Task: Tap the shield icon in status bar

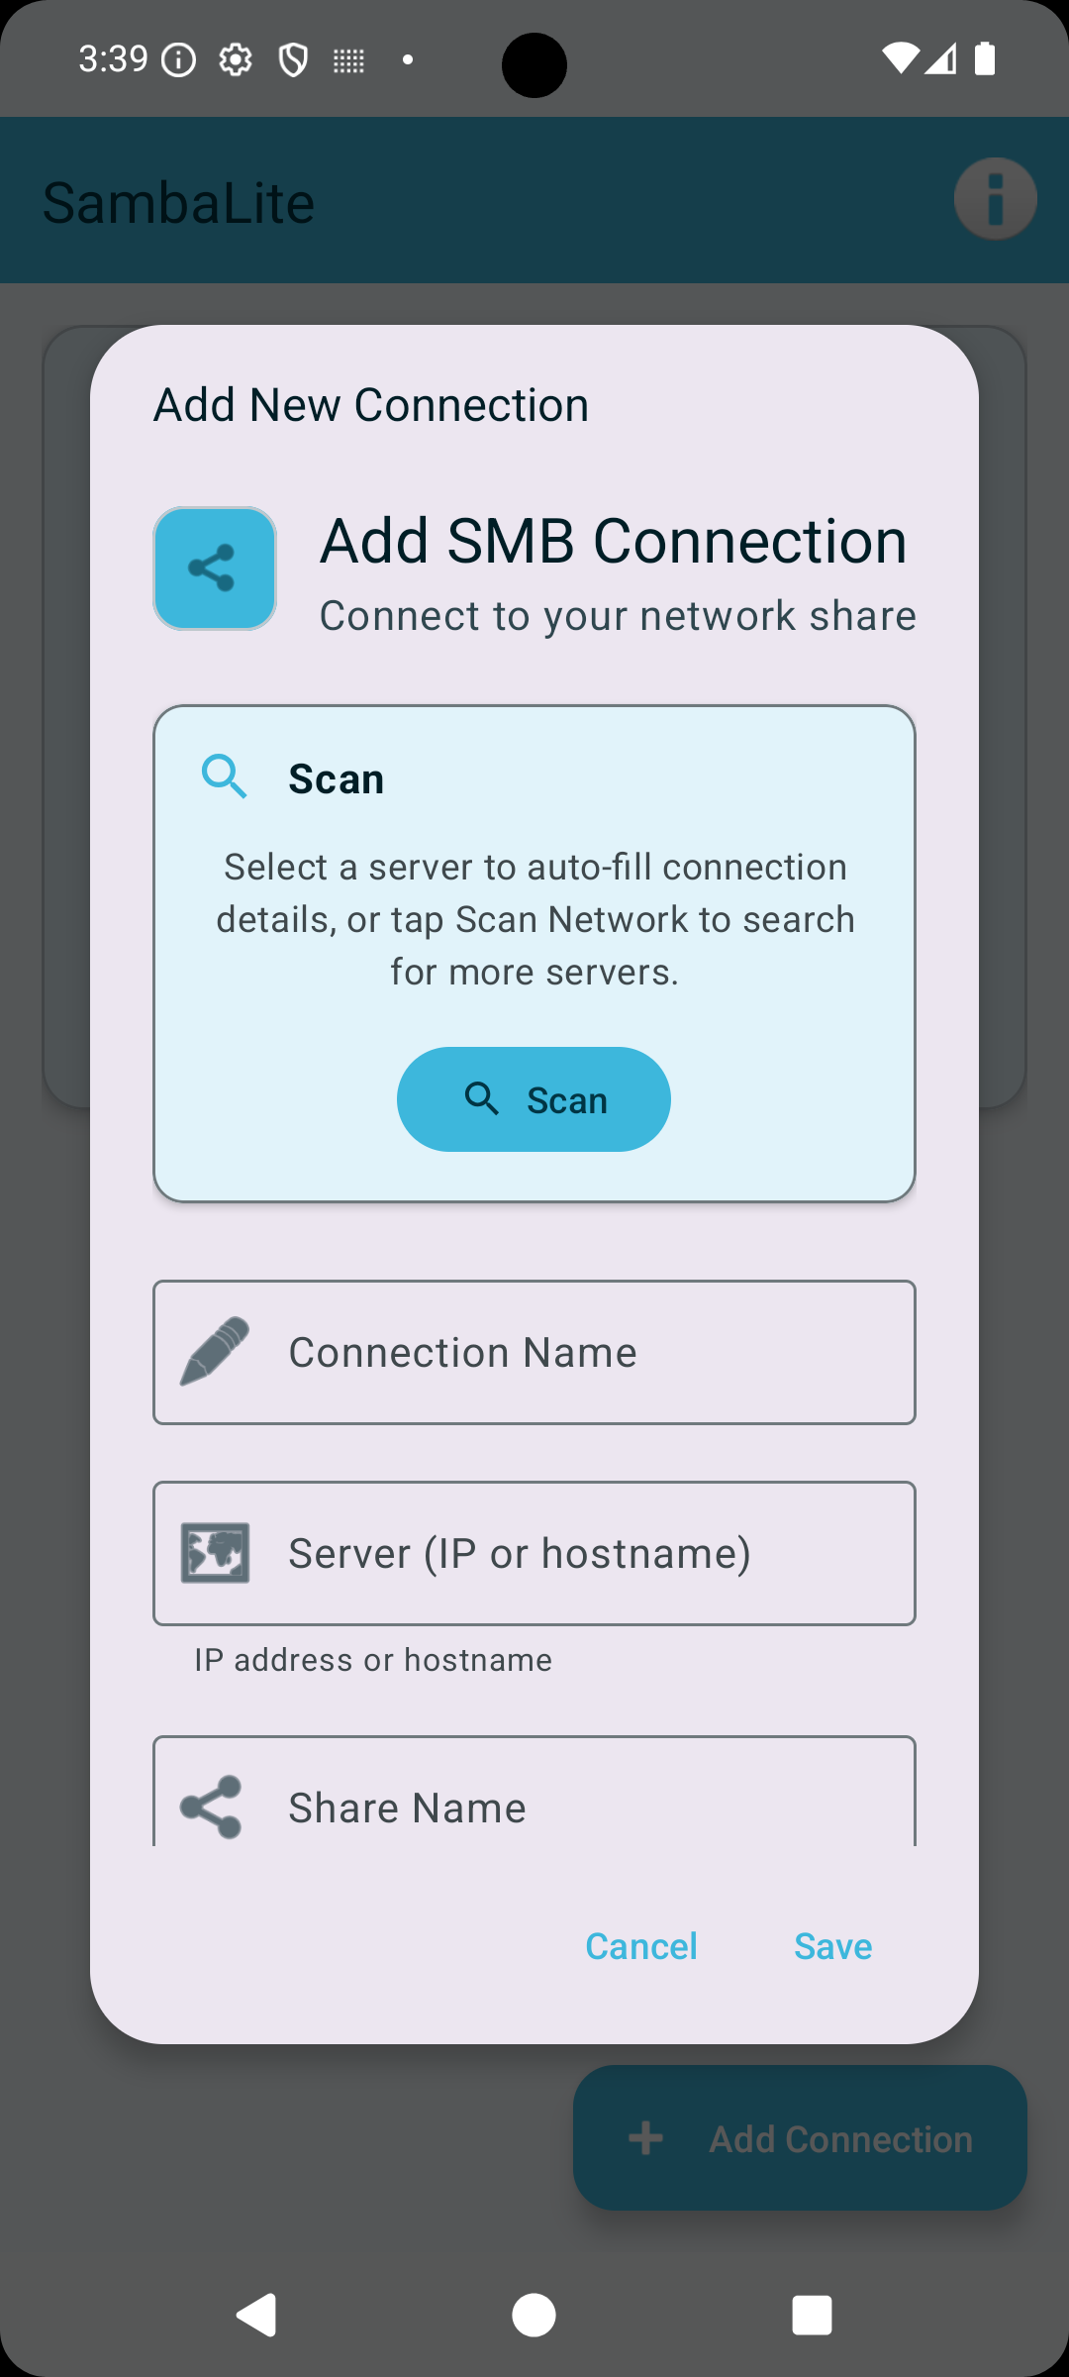Action: pyautogui.click(x=293, y=60)
